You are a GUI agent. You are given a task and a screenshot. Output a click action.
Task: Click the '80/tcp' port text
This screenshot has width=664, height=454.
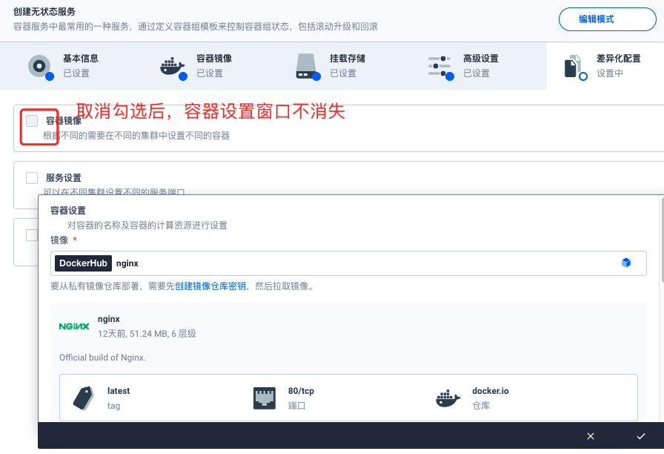301,391
